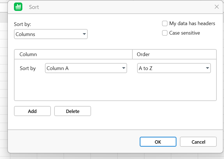Toggle the Case sensitive checkbox
This screenshot has height=159, width=224.
click(165, 33)
